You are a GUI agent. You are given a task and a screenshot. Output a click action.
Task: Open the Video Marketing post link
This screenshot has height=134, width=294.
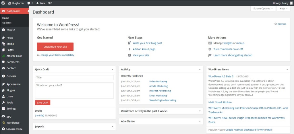158,81
